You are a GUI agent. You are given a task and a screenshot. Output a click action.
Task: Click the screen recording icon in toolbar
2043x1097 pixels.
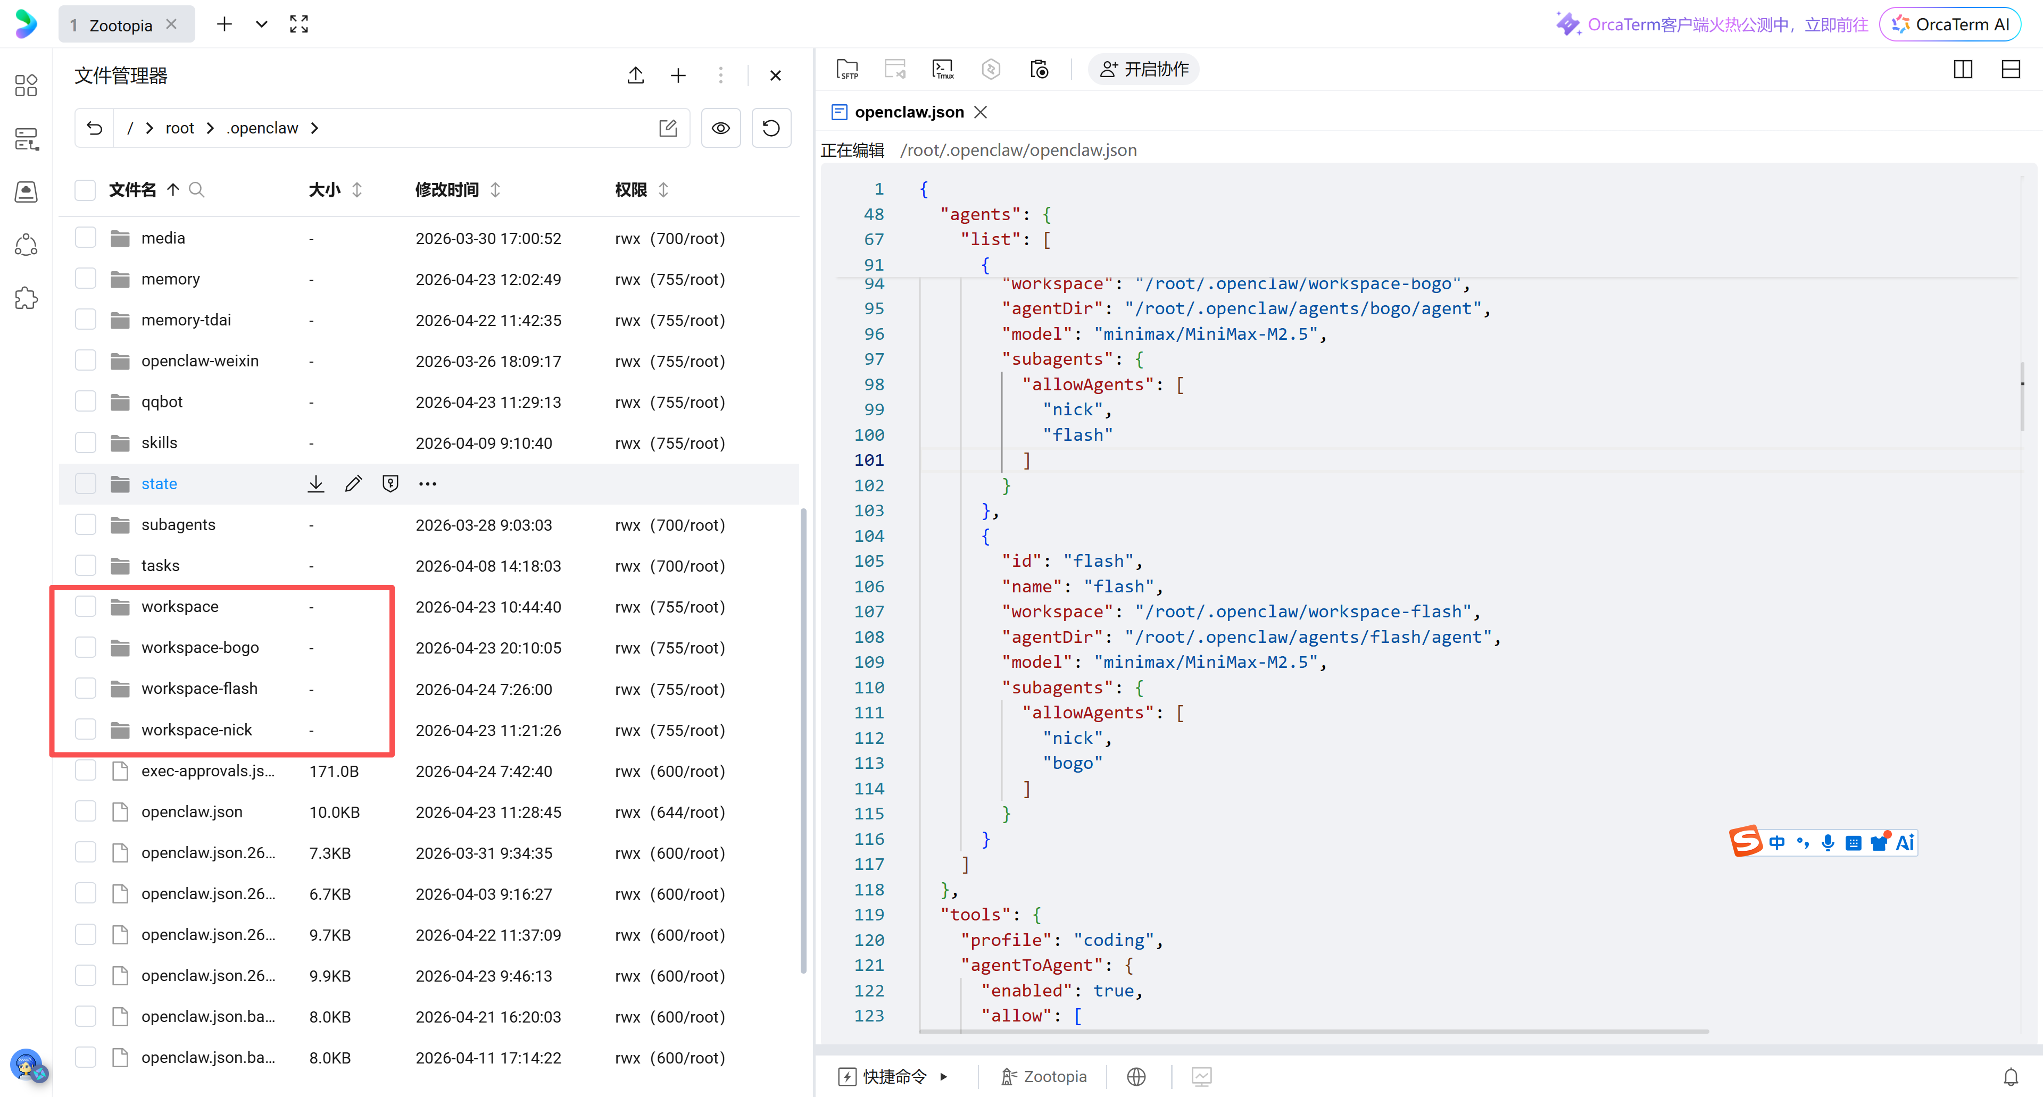(1039, 69)
